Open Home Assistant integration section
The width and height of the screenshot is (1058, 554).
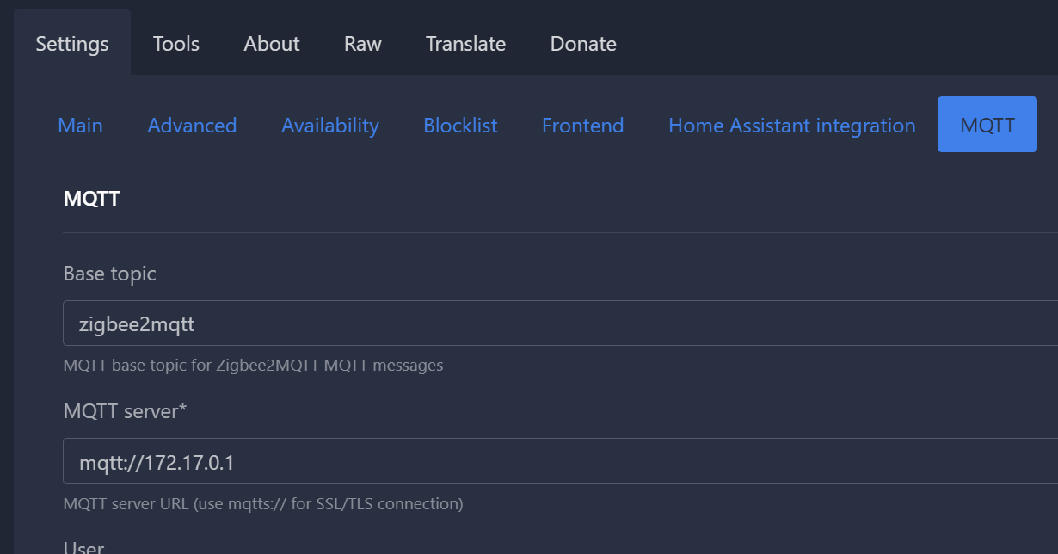(791, 126)
